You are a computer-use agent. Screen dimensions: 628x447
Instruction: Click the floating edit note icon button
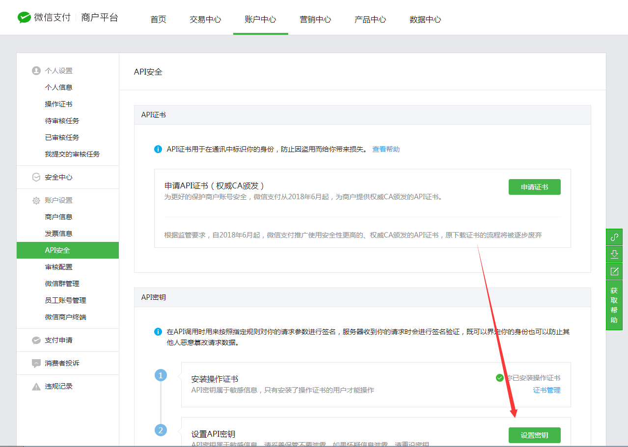614,271
